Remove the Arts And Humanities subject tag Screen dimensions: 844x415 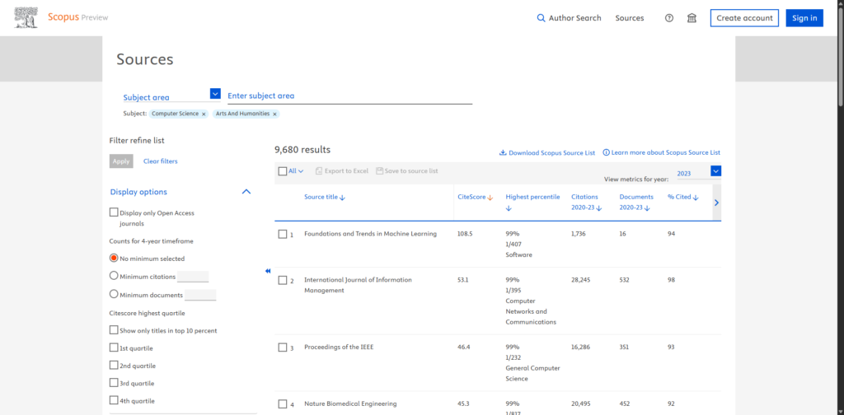(274, 114)
